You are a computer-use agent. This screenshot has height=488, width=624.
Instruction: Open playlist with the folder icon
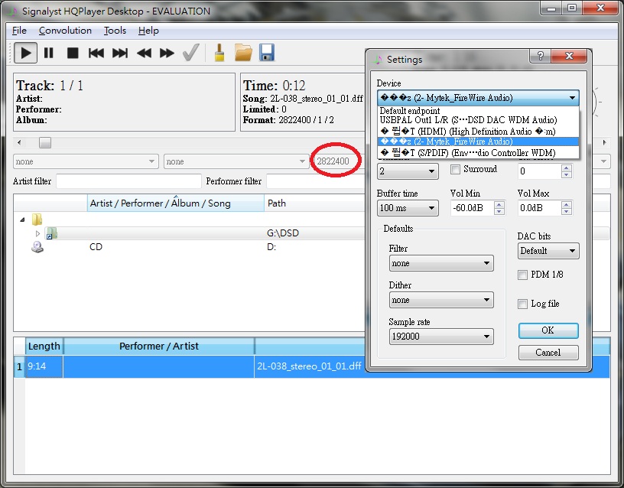click(x=243, y=53)
